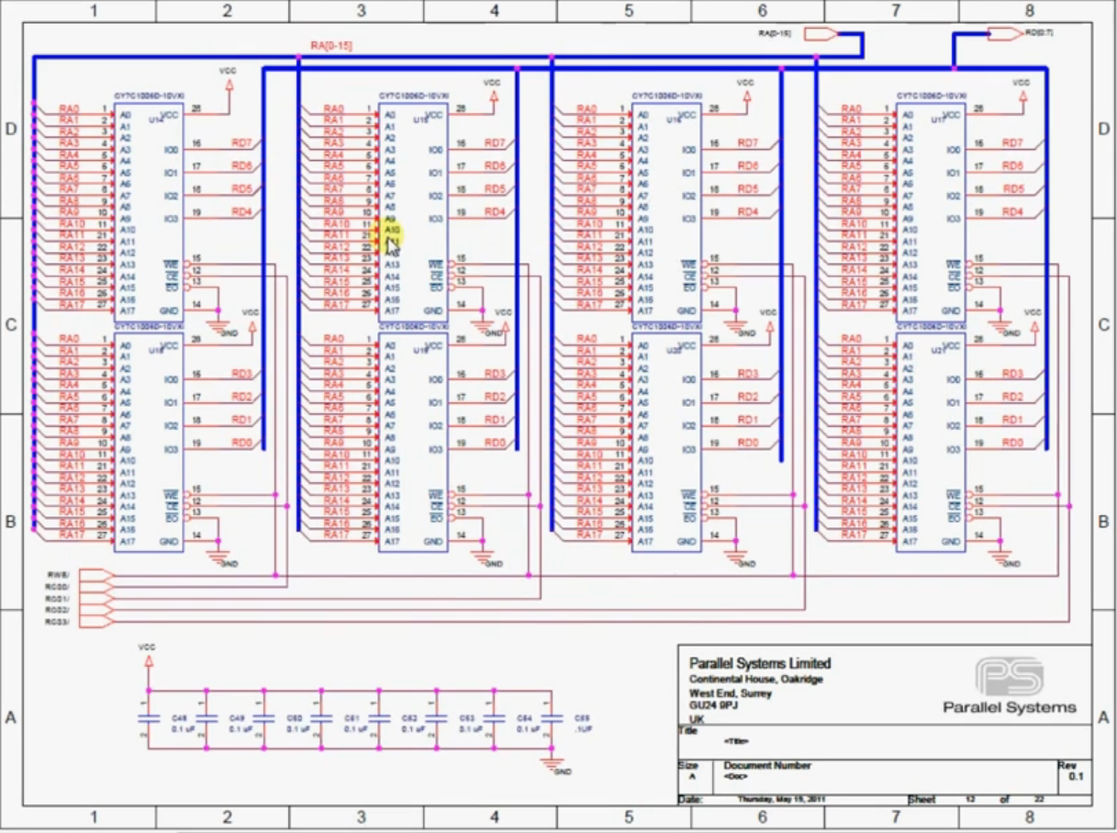Click the 'RWE/' signal name text

[58, 575]
